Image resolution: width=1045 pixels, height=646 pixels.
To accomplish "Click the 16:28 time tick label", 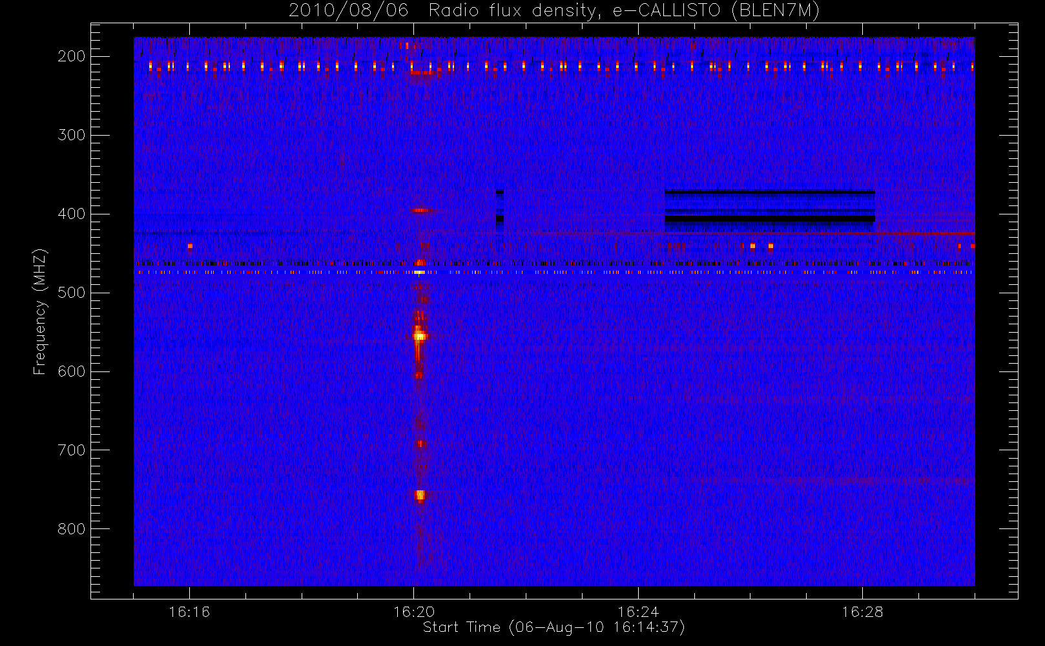I will click(862, 612).
